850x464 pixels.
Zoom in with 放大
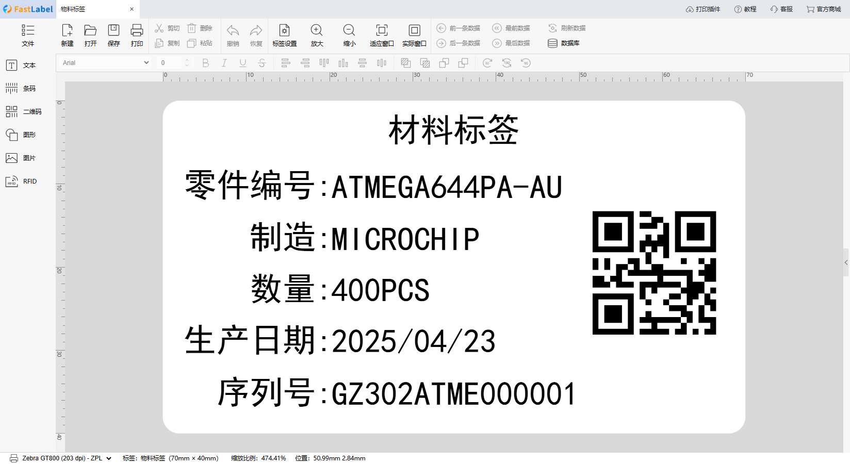[317, 36]
